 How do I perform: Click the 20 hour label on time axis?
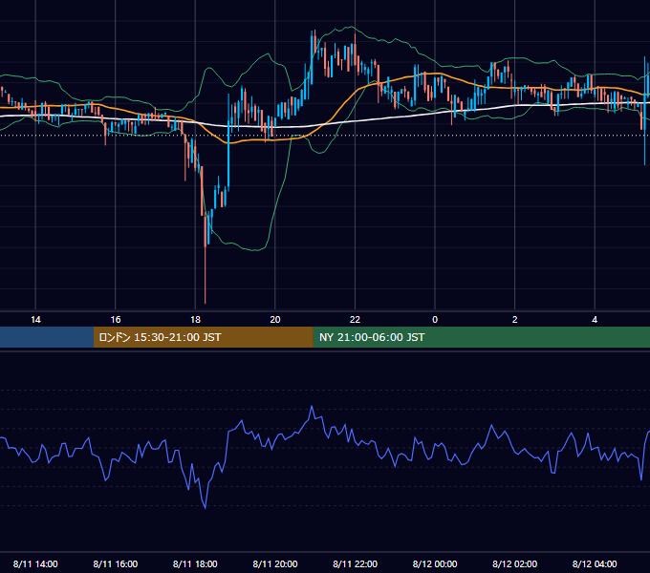[275, 320]
